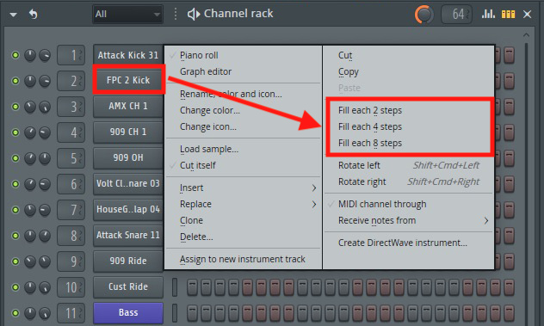Choose Cut from the context menu
The height and width of the screenshot is (326, 544).
[345, 56]
